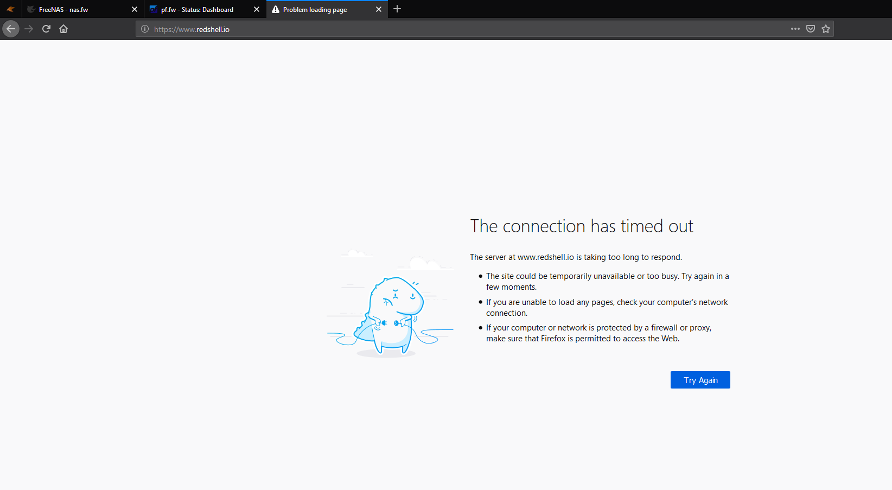This screenshot has height=490, width=892.
Task: Click the dinosaur error illustration
Action: [x=390, y=303]
